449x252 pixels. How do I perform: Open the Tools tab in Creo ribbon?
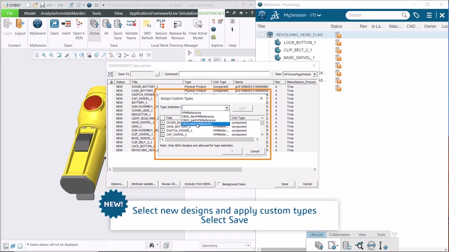[96, 13]
